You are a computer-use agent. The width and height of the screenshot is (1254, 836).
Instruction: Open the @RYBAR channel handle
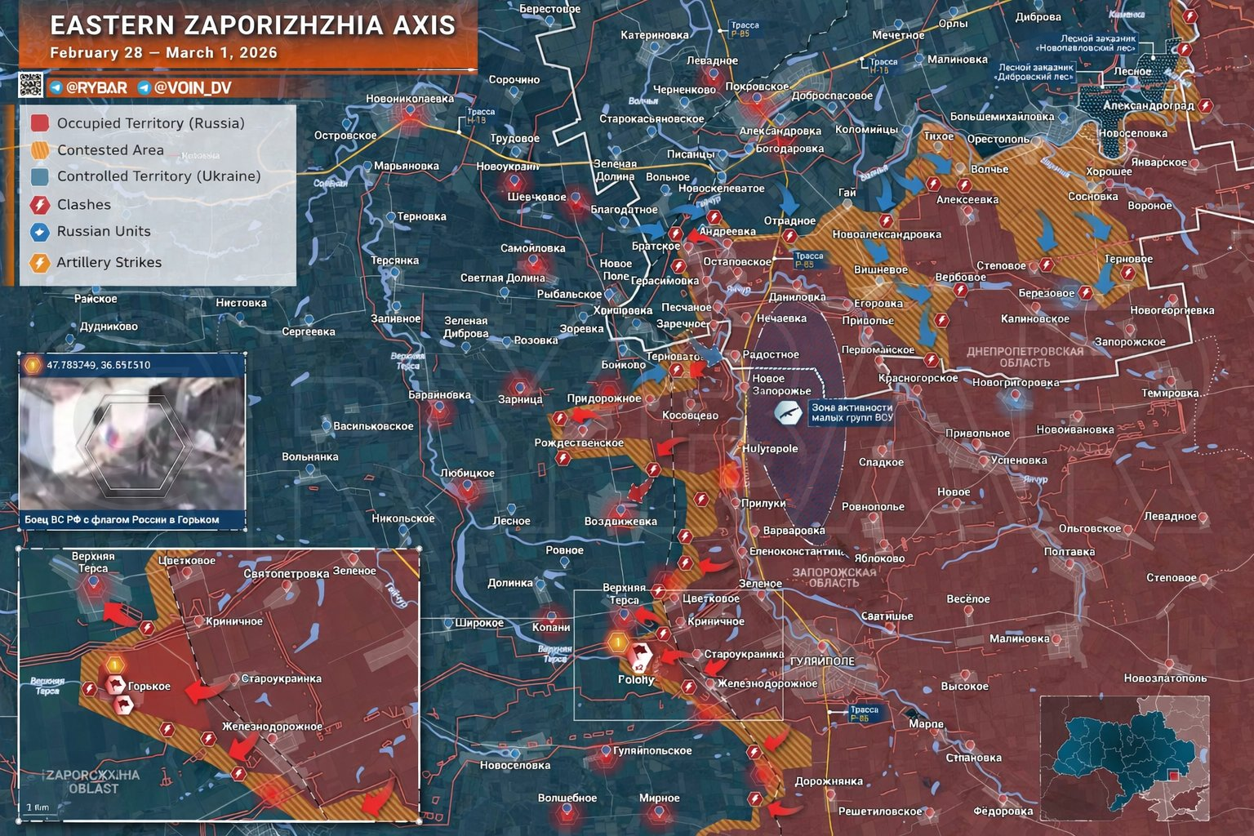pos(96,87)
